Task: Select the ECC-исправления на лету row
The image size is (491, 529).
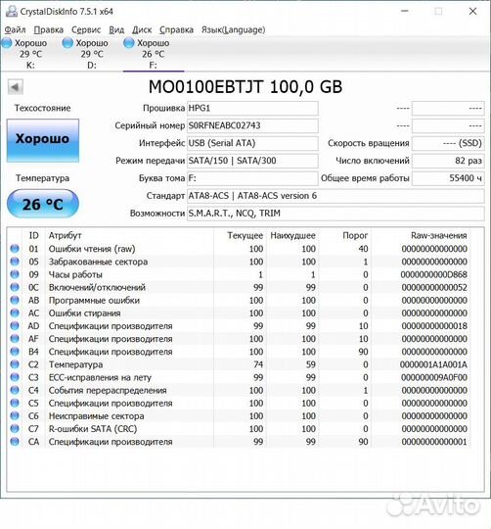Action: pos(239,377)
